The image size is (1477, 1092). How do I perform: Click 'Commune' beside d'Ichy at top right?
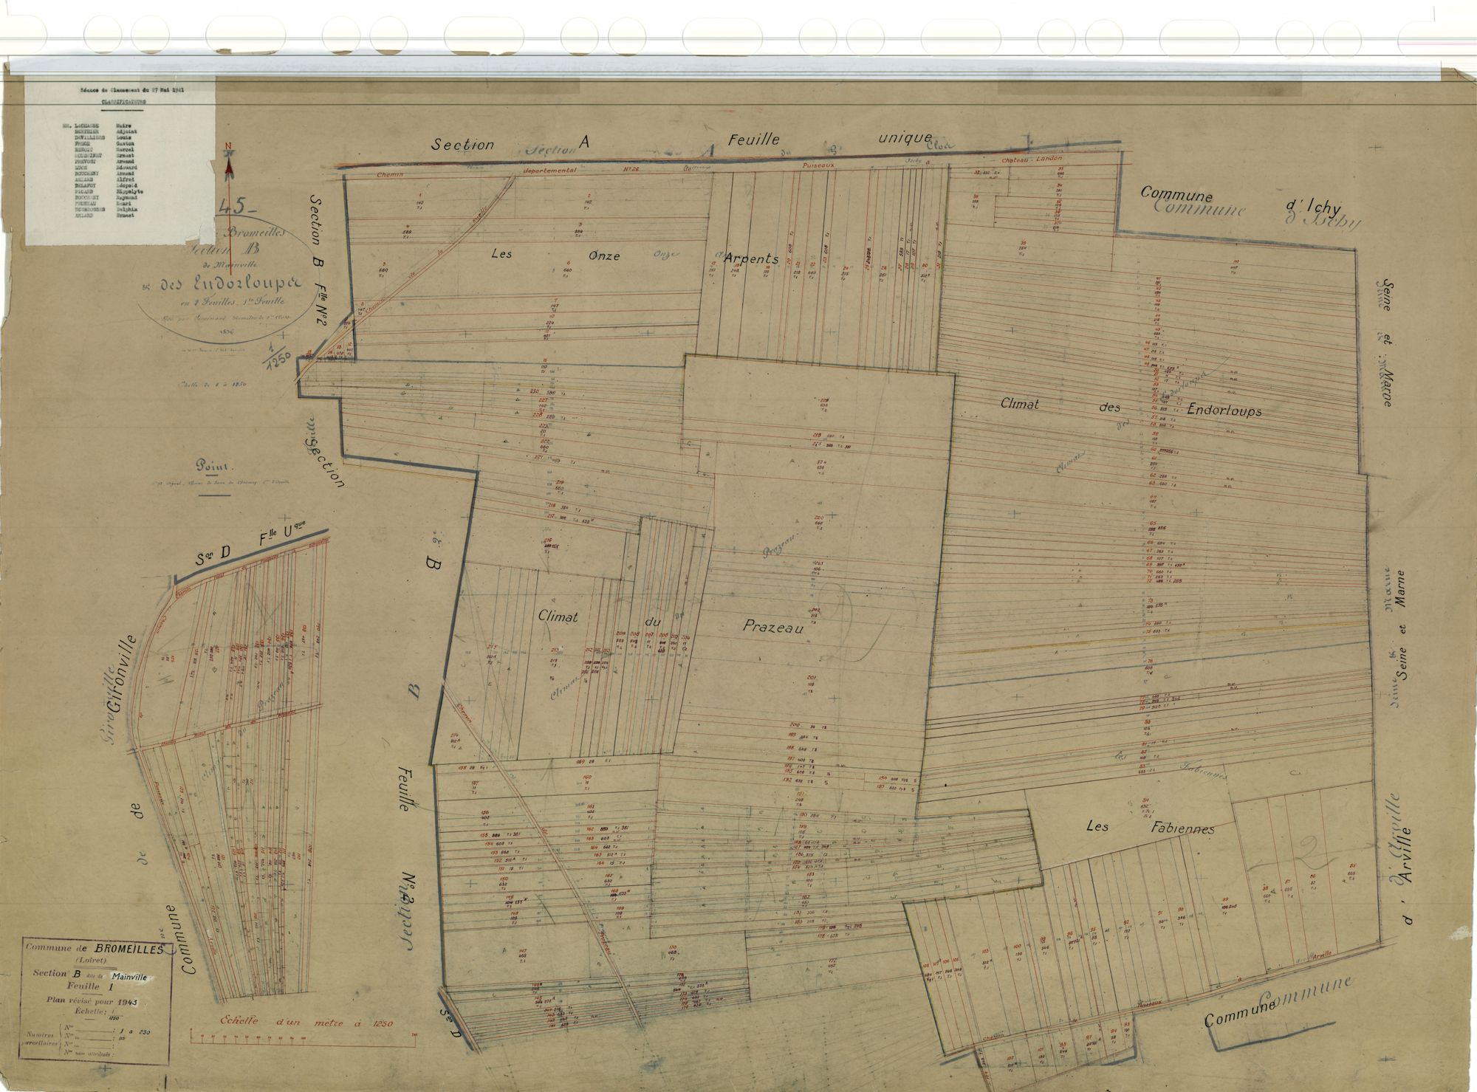coord(1176,194)
